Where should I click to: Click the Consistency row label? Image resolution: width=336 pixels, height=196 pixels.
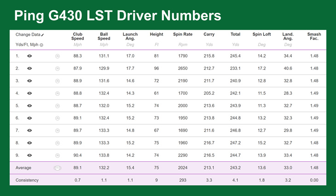(x=27, y=180)
